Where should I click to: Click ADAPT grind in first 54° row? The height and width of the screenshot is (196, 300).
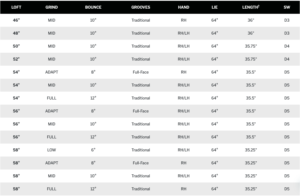(52, 72)
